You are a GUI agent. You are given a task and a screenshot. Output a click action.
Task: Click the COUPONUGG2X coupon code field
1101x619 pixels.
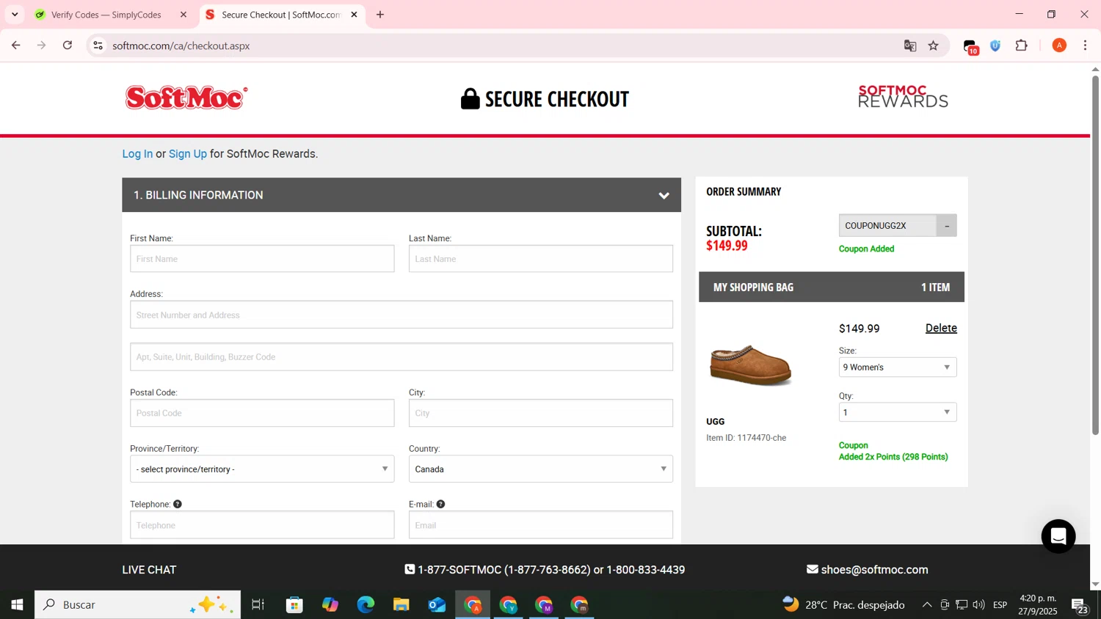(x=887, y=226)
